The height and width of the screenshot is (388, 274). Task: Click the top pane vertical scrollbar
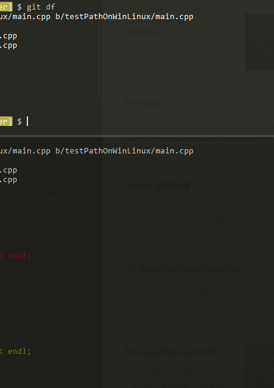point(99,48)
